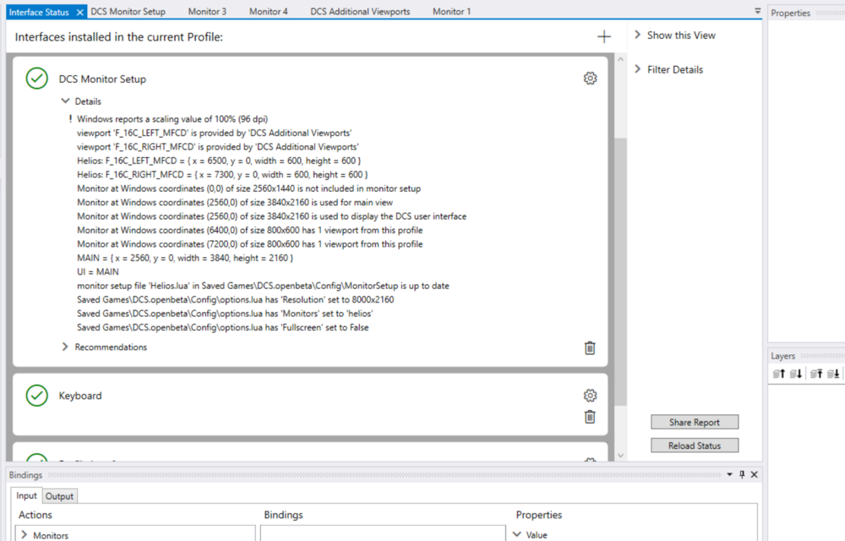Click the send-to-back layer icon
The height and width of the screenshot is (541, 845).
833,373
